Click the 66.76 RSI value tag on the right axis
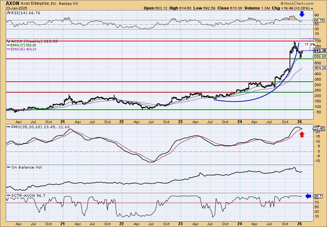The height and width of the screenshot is (227, 327). 319,20
